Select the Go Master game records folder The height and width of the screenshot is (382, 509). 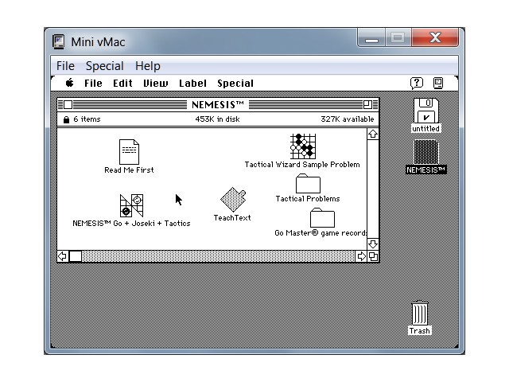[322, 217]
